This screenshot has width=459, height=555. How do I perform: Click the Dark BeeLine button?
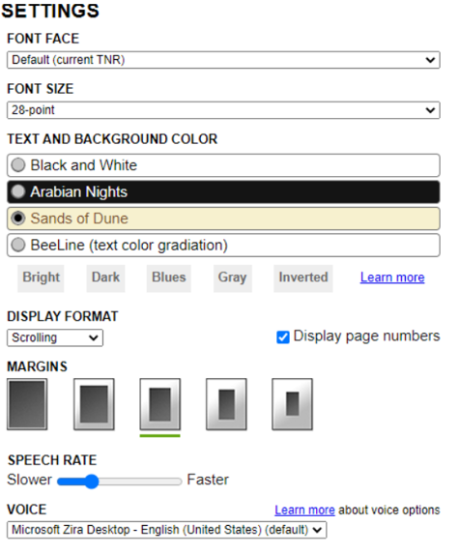tap(105, 278)
